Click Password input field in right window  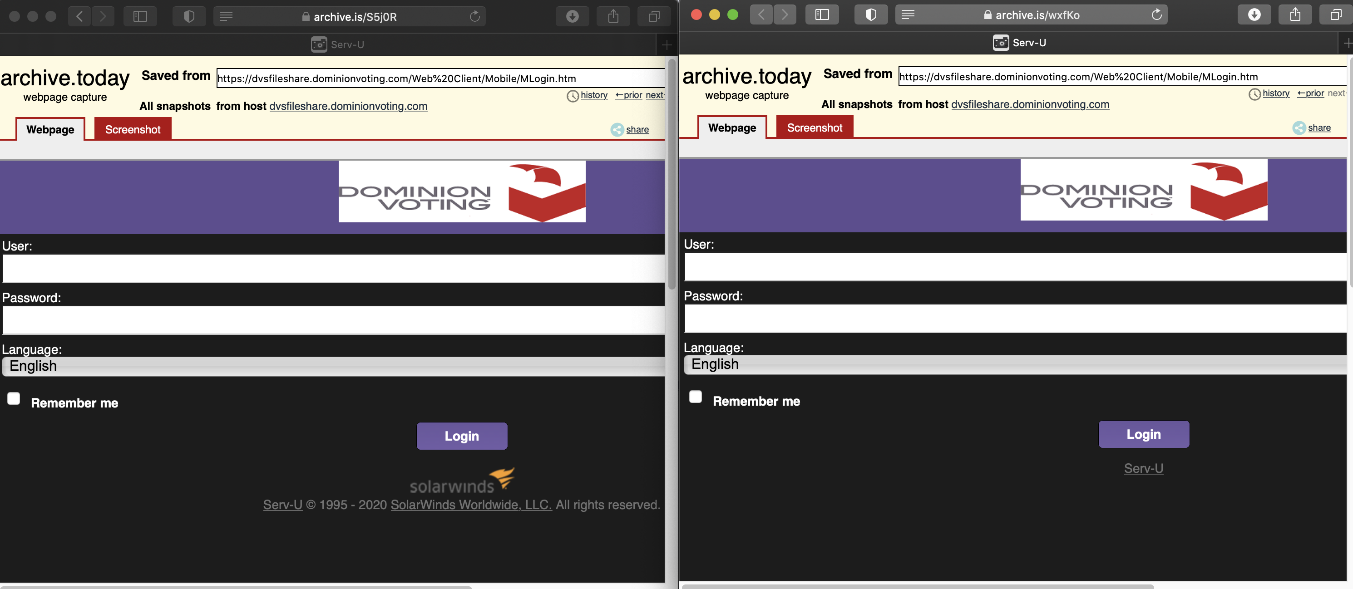tap(1015, 319)
